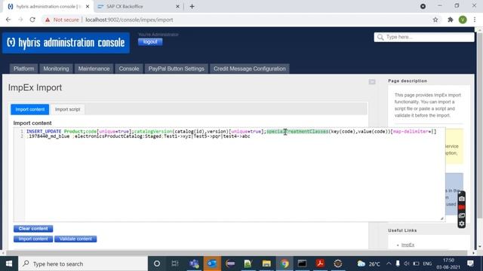
Task: Open Credit Message Configuration menu
Action: (x=250, y=69)
